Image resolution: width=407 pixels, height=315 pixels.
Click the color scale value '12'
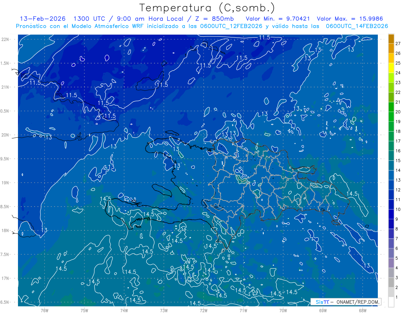(398, 190)
